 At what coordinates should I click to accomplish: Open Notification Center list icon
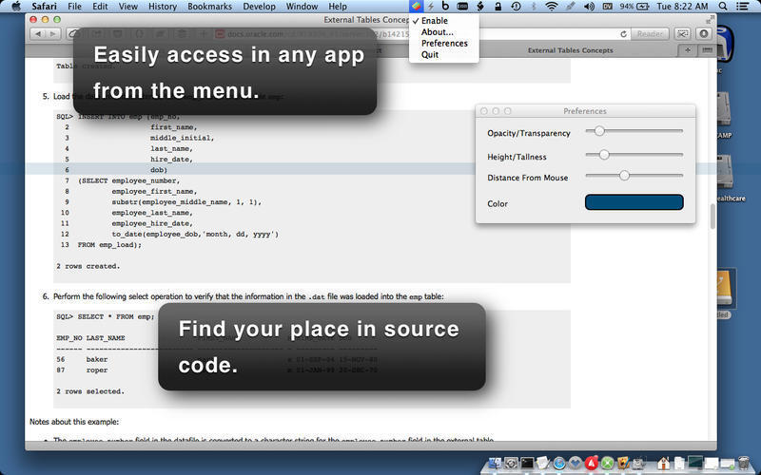click(742, 7)
